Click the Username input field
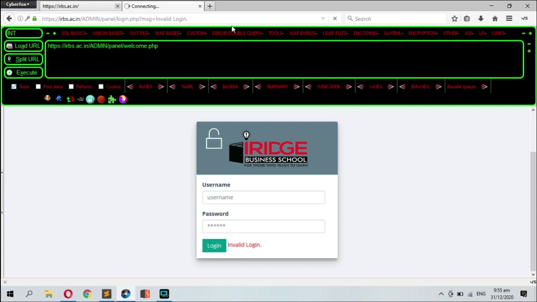 click(x=263, y=197)
